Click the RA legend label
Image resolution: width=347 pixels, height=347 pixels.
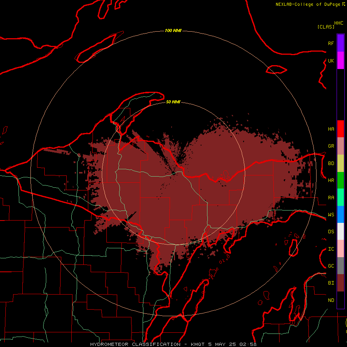click(x=331, y=197)
